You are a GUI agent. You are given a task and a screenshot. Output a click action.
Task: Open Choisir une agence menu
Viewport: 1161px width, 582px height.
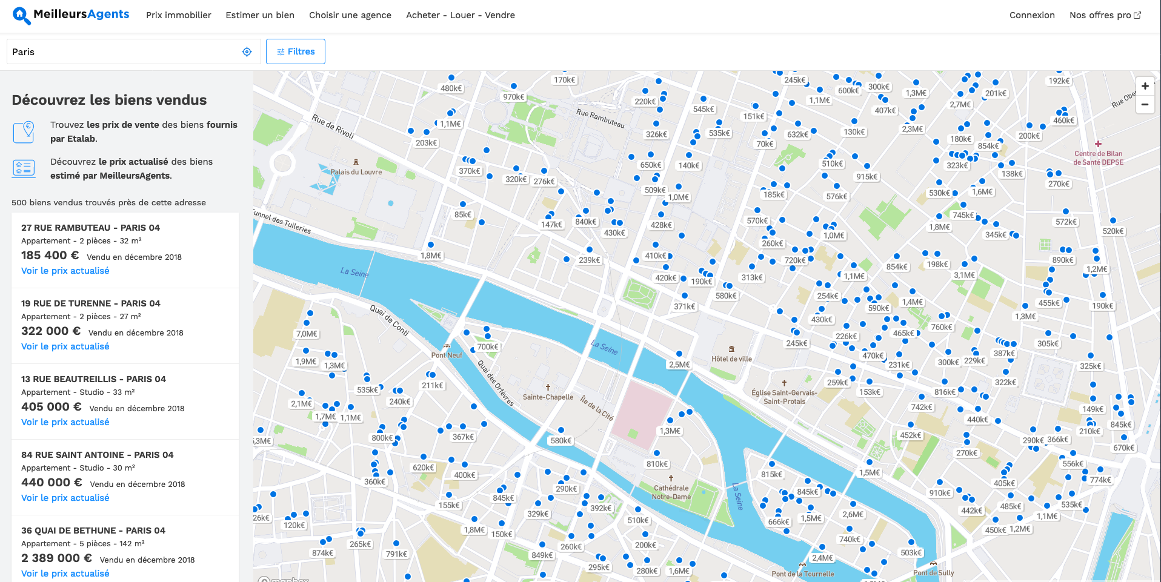click(350, 15)
